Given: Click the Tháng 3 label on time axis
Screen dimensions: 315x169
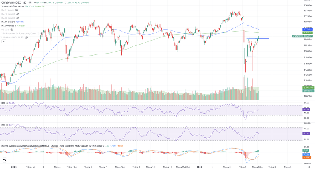Looking at the screenshot, I should click(227, 167).
